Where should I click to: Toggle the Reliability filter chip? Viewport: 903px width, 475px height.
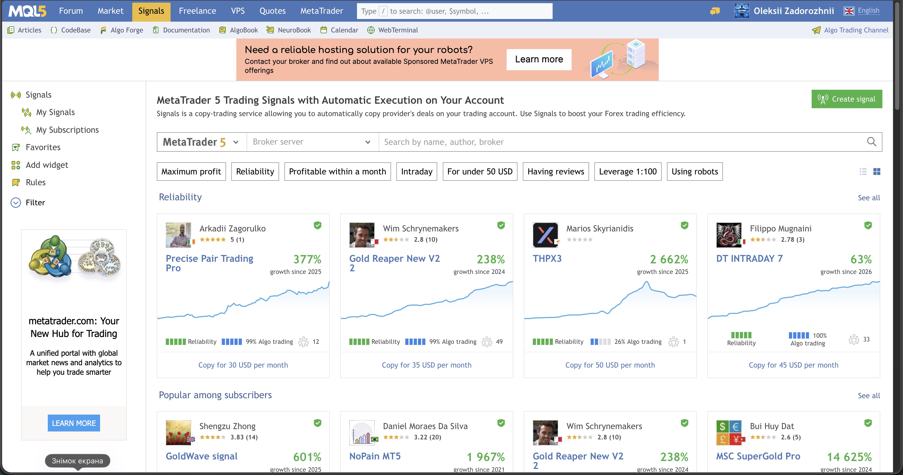tap(255, 172)
